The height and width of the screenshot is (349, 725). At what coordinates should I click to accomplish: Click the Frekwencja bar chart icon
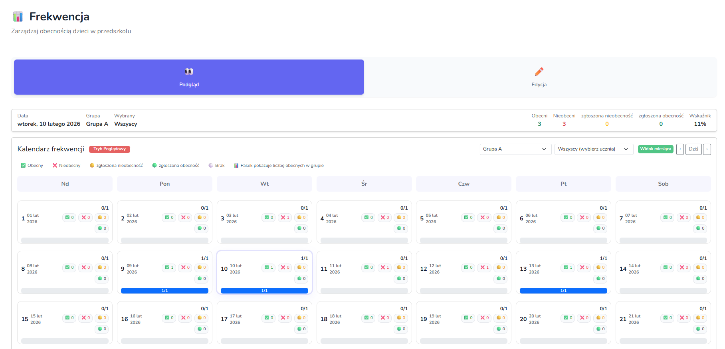point(18,16)
